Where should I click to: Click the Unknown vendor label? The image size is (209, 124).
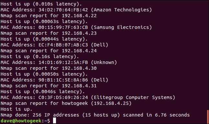104,62
